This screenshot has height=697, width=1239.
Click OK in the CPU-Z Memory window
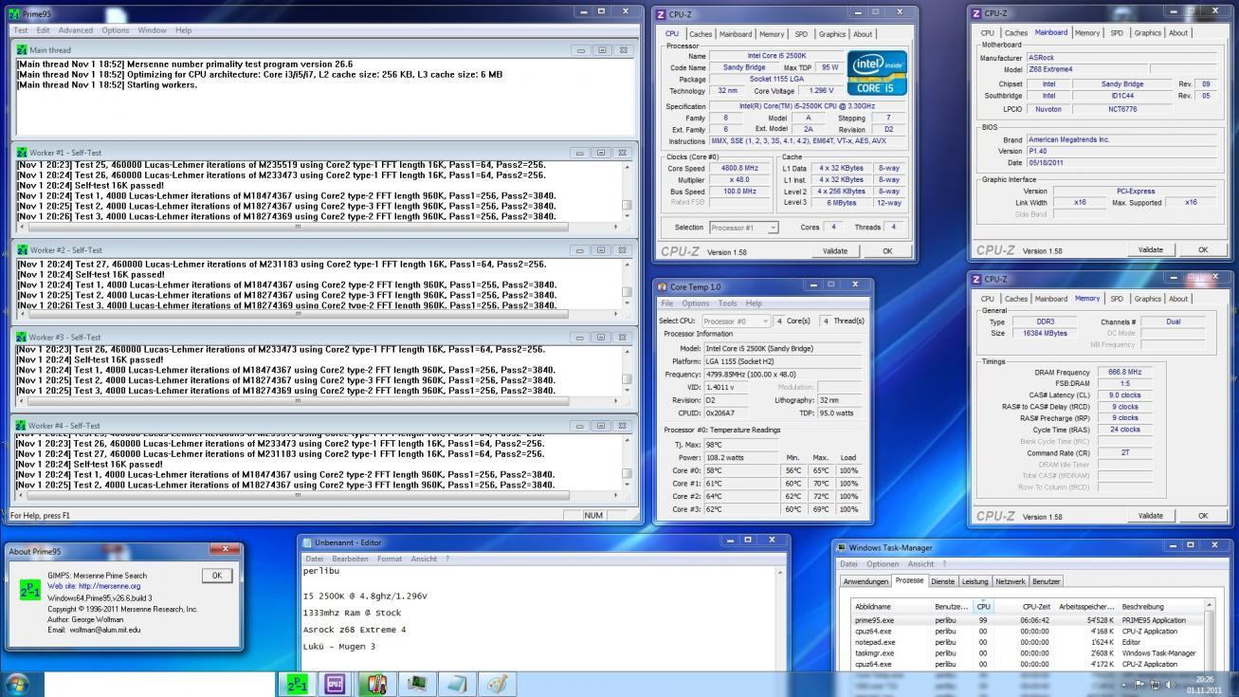[x=1203, y=516]
